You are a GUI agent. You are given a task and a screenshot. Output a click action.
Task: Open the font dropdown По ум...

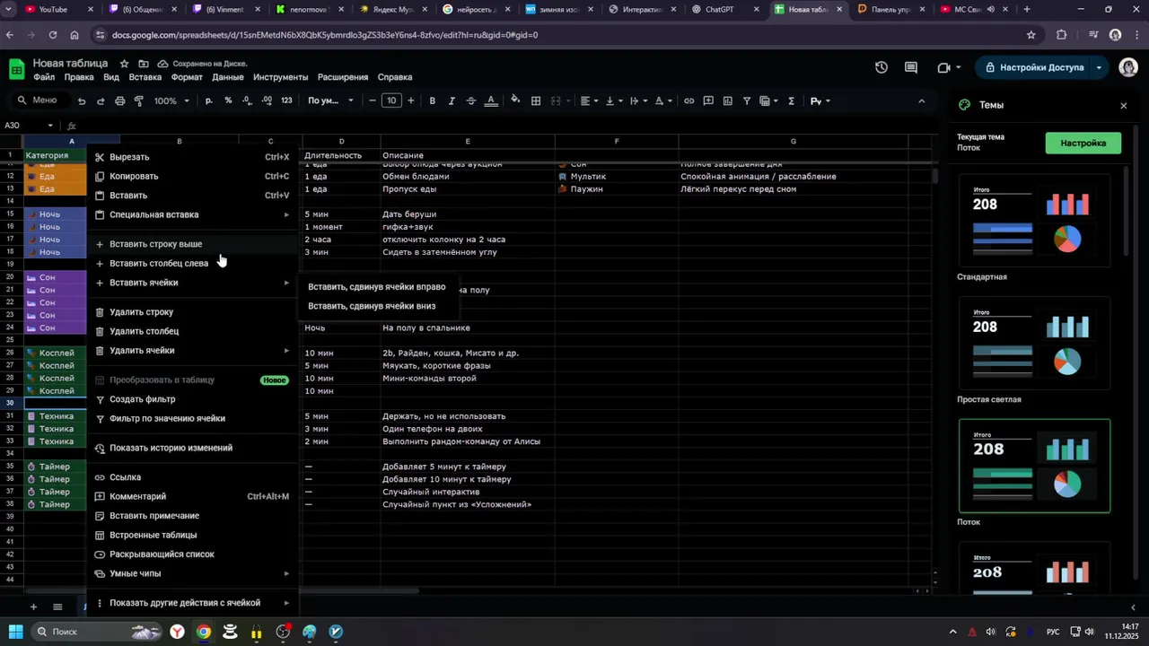tap(330, 100)
